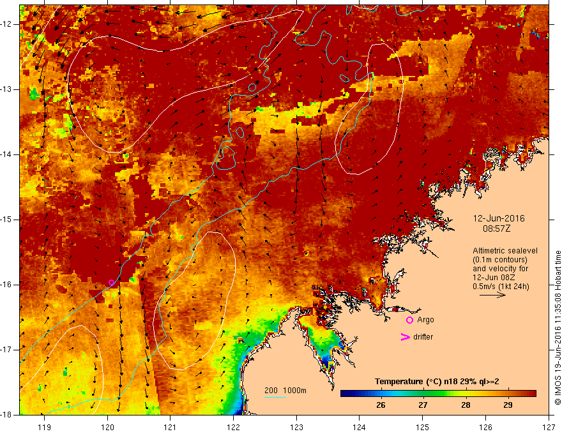Image resolution: width=562 pixels, height=434 pixels.
Task: Click the '08:57Z' time text
Action: pyautogui.click(x=496, y=228)
